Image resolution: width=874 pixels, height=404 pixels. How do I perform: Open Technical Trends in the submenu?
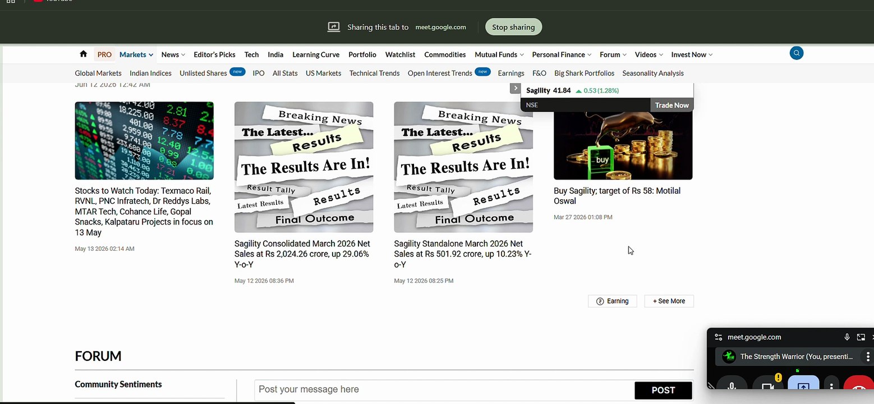374,73
